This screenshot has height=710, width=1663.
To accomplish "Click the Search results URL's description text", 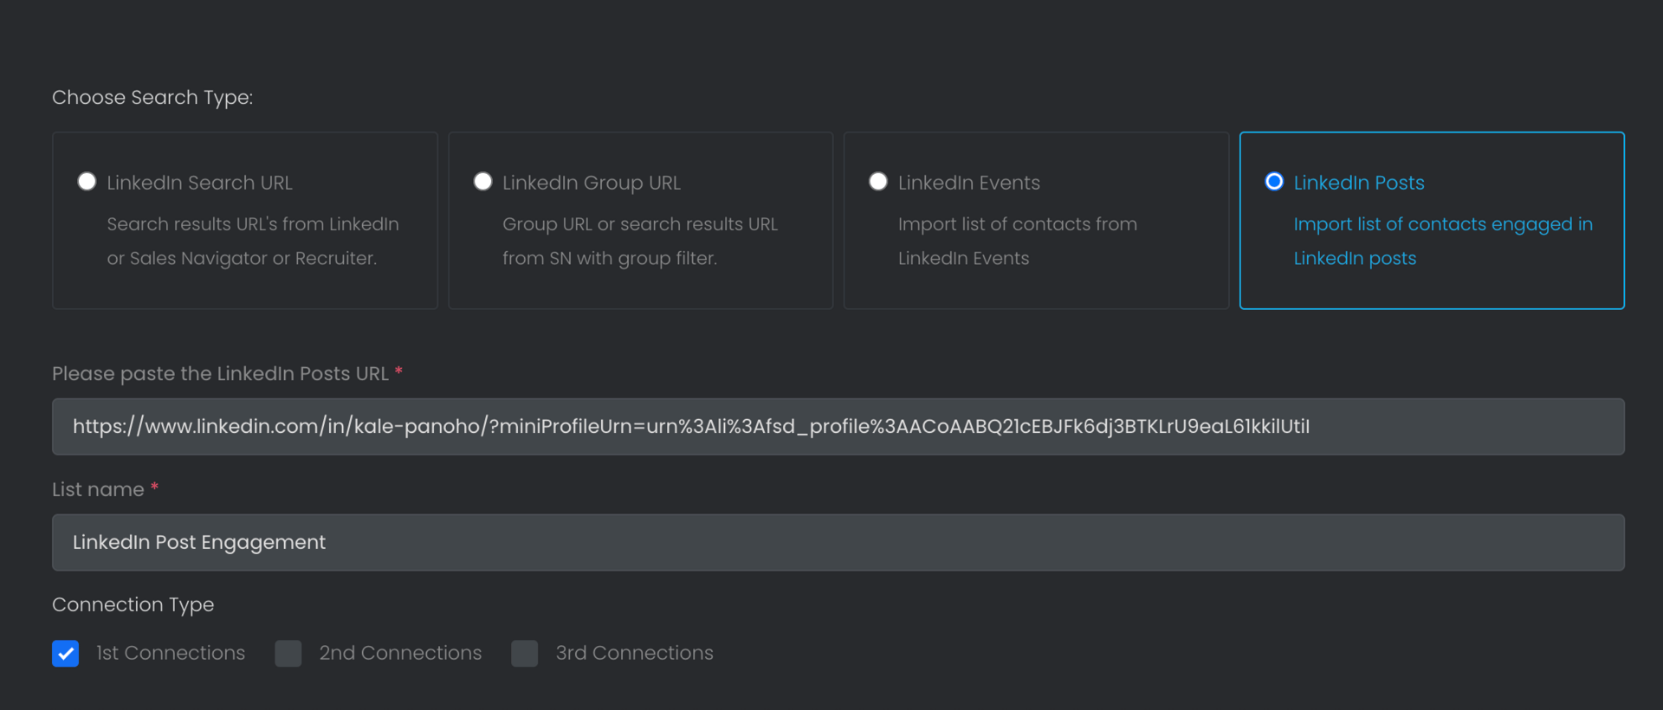I will tap(253, 242).
